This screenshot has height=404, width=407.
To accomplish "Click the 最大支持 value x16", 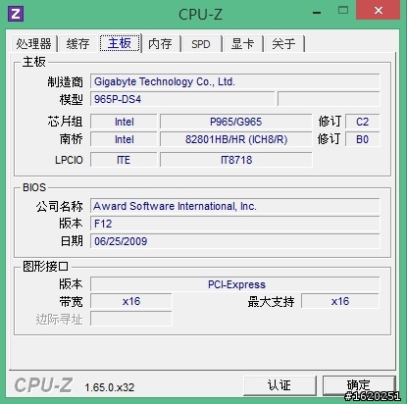I will click(340, 301).
